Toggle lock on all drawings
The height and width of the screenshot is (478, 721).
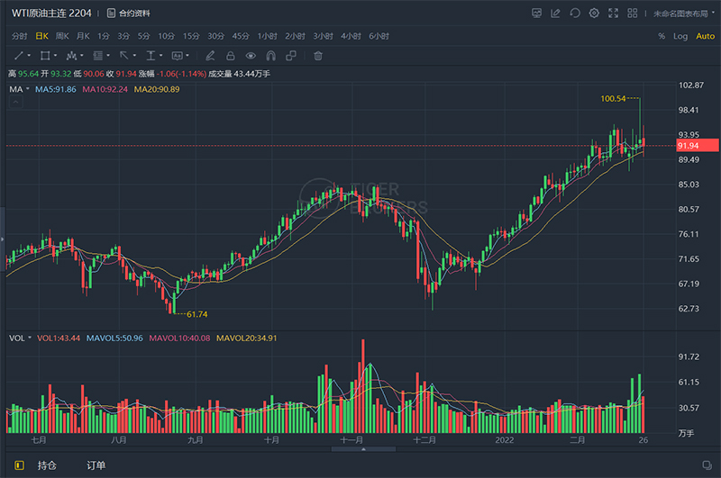pos(230,56)
